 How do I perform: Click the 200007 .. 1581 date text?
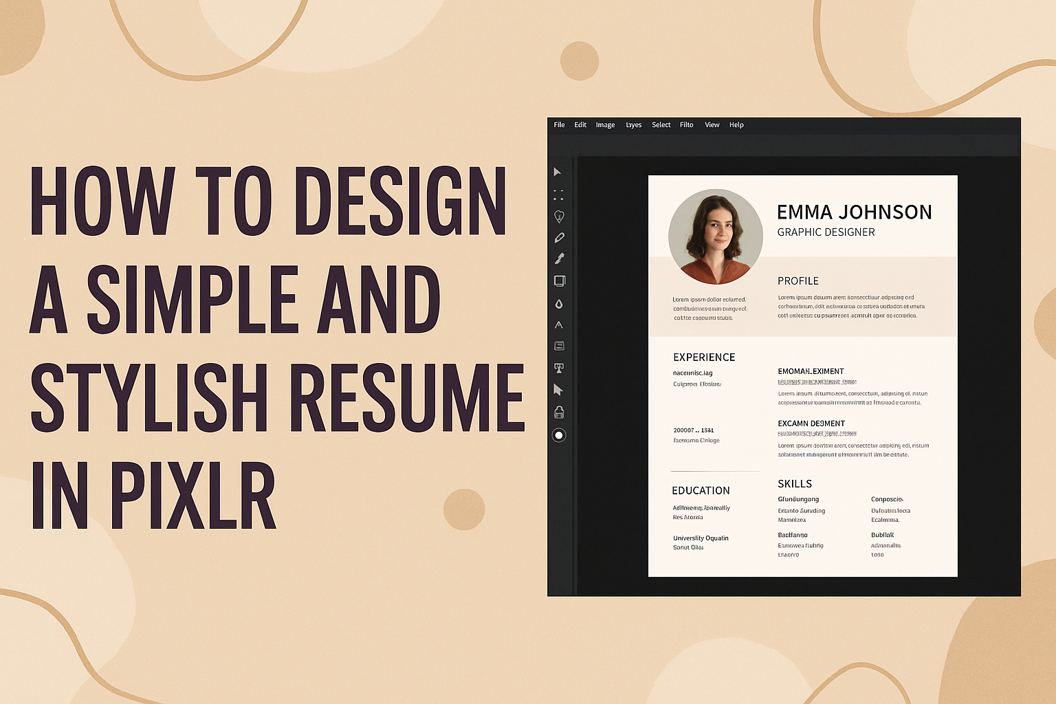[x=694, y=430]
